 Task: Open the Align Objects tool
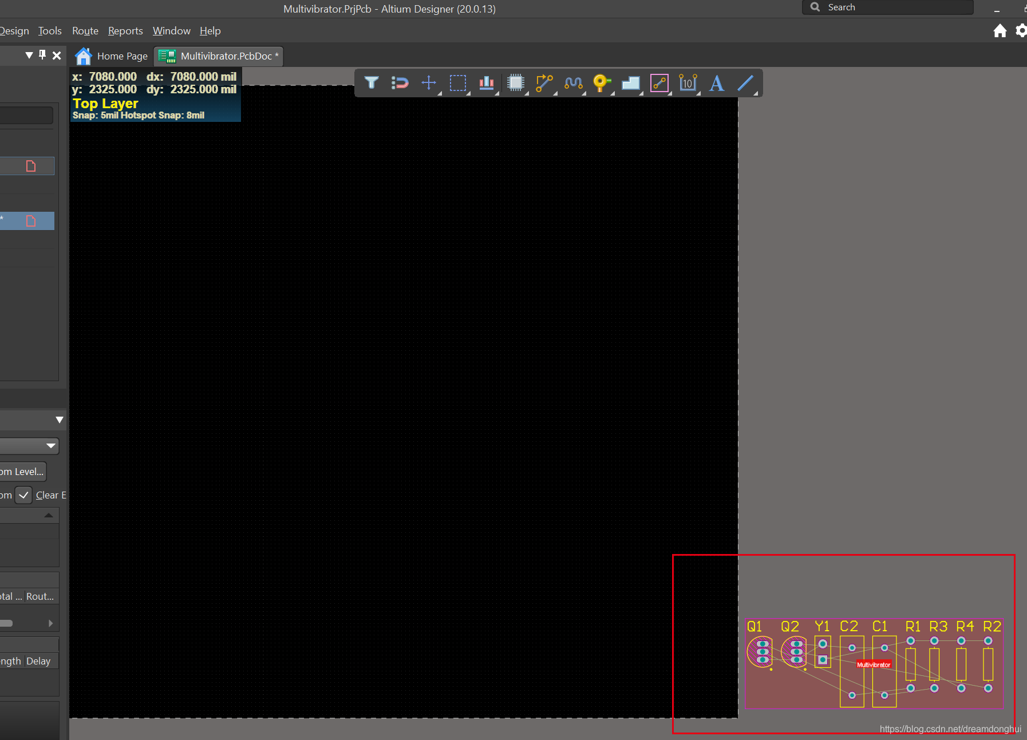tap(487, 83)
